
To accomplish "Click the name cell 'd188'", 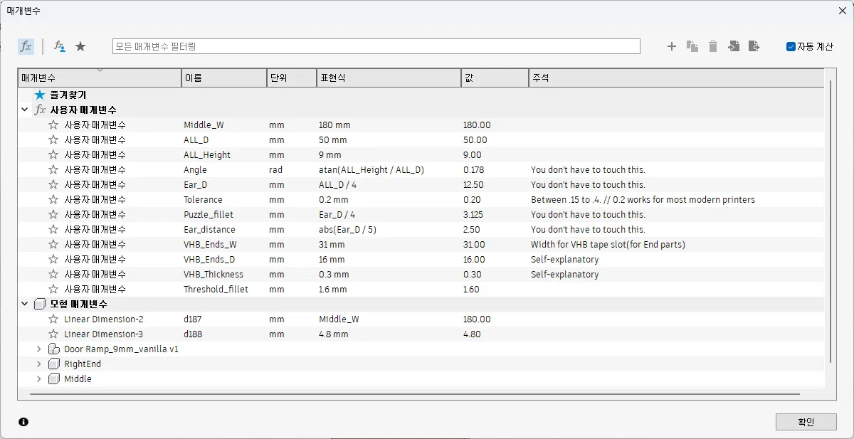I will click(x=193, y=334).
